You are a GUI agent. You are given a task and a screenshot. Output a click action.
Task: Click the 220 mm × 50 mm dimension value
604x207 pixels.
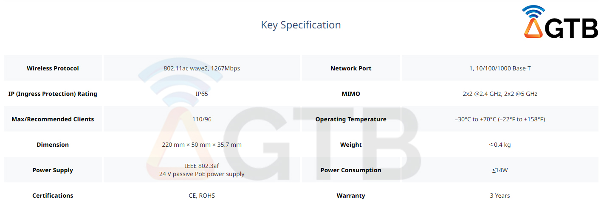[x=202, y=145]
